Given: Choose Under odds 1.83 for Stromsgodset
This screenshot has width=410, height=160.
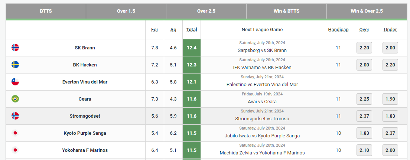Looking at the screenshot, I should click(390, 116).
